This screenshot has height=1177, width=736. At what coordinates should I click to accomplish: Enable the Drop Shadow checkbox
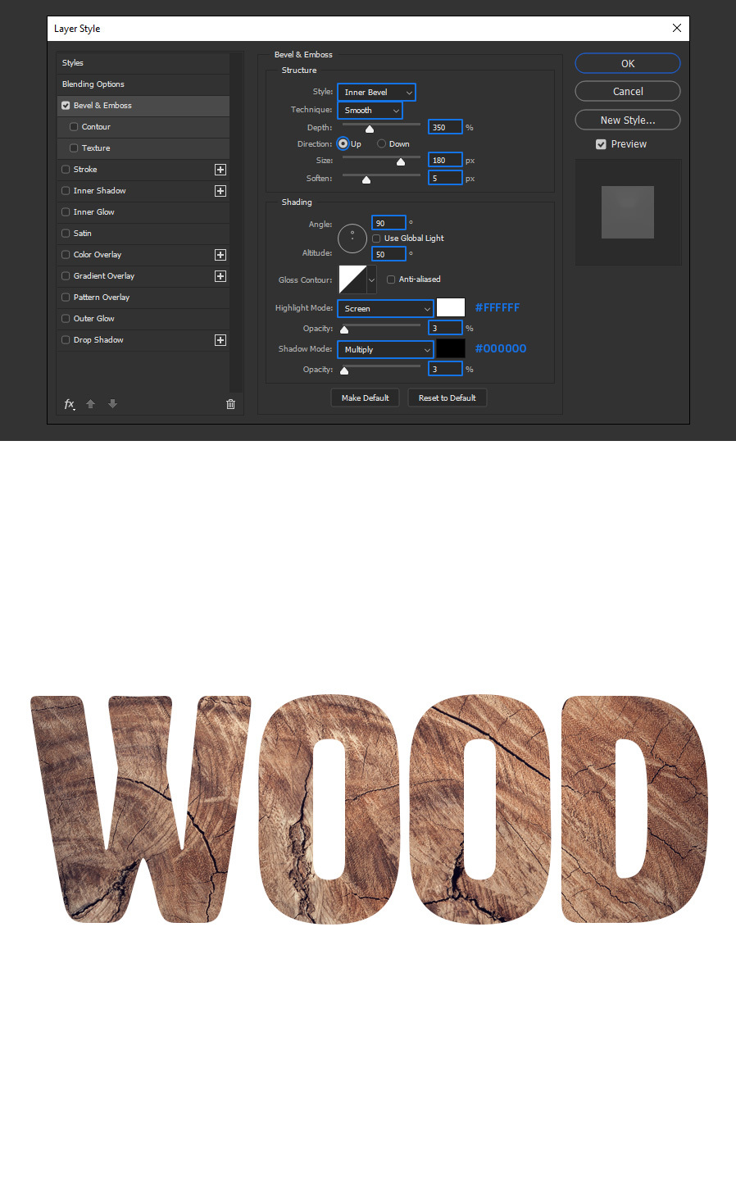(66, 340)
